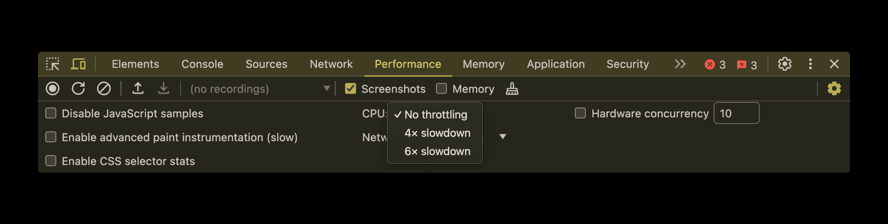
Task: Clear the recording with the clear icon
Action: [104, 88]
